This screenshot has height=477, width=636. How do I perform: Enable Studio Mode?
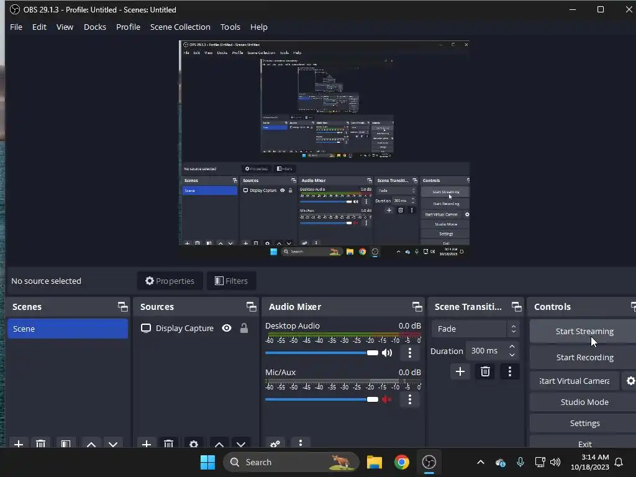(584, 402)
